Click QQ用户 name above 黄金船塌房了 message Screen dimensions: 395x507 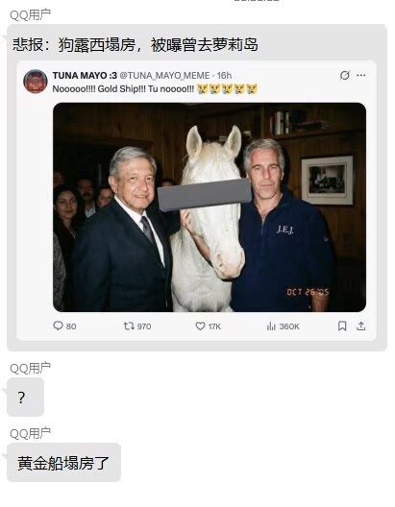30,433
